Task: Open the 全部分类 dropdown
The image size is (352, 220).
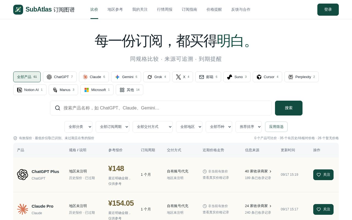Action: pos(78,127)
